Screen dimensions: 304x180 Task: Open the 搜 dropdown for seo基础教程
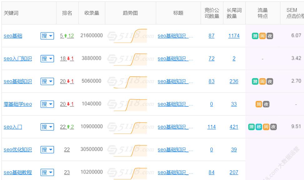click(47, 173)
